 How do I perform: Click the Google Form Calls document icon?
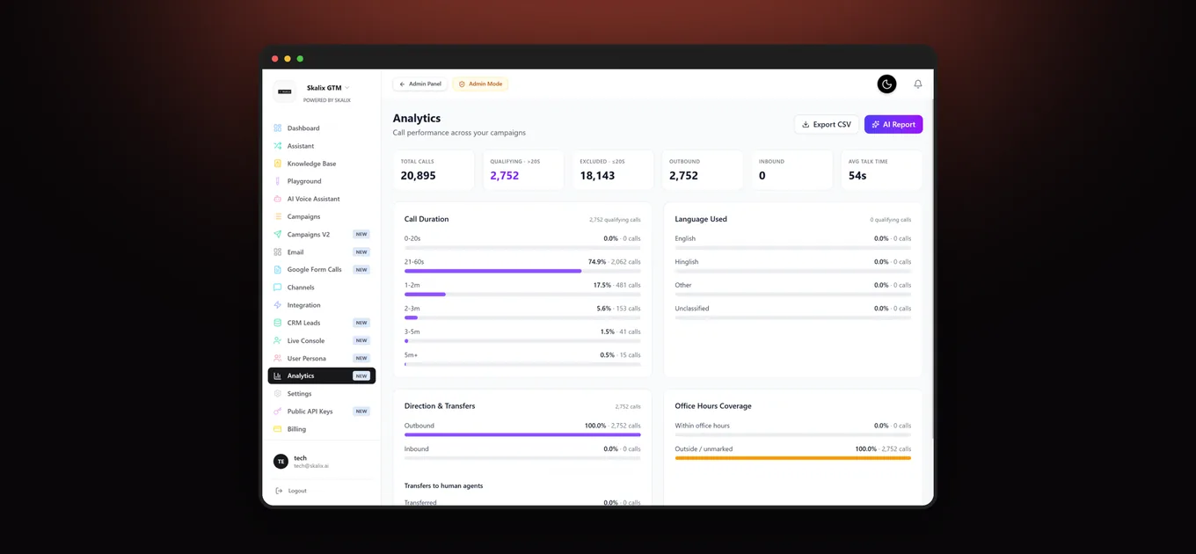278,270
